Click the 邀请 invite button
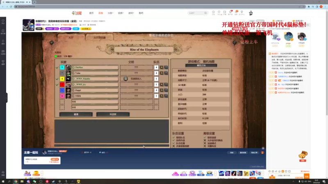 (x=76, y=114)
